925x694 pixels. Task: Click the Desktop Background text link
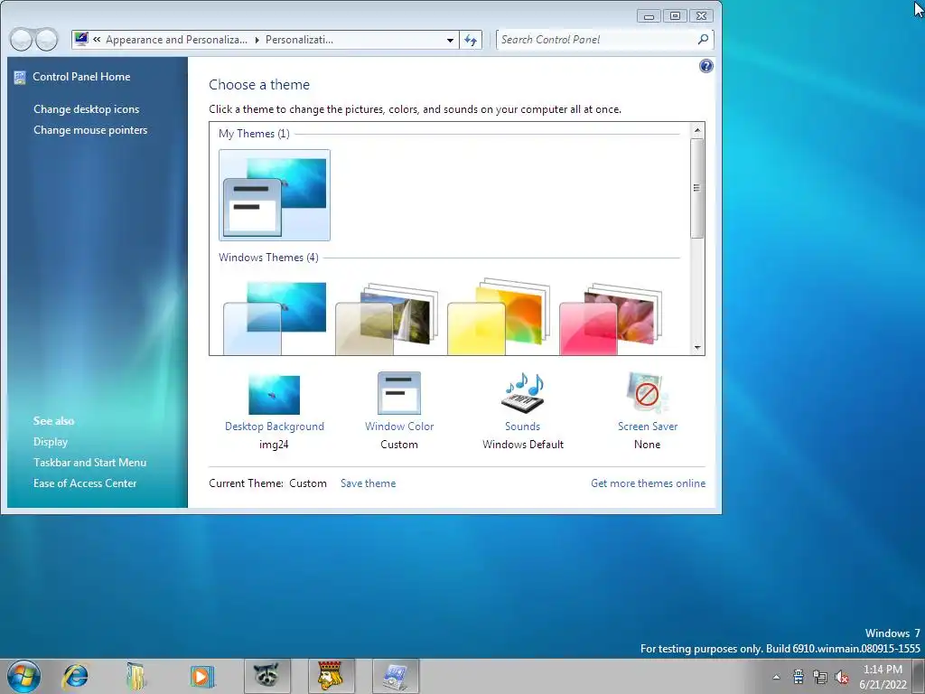click(275, 427)
